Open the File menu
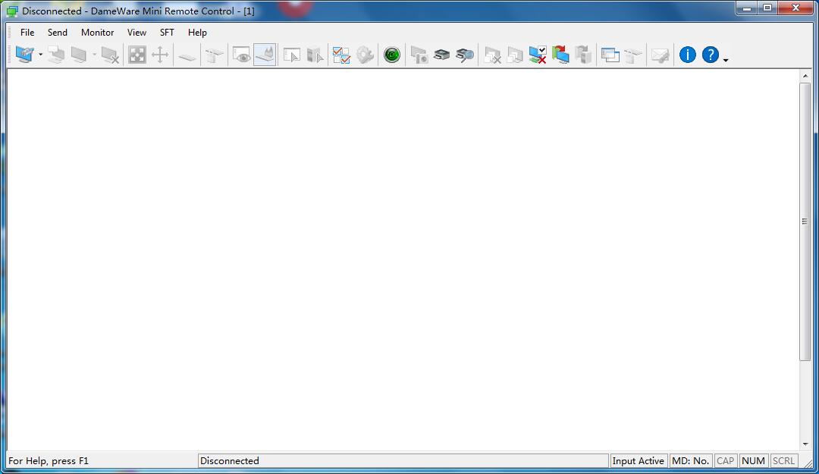 pos(27,33)
